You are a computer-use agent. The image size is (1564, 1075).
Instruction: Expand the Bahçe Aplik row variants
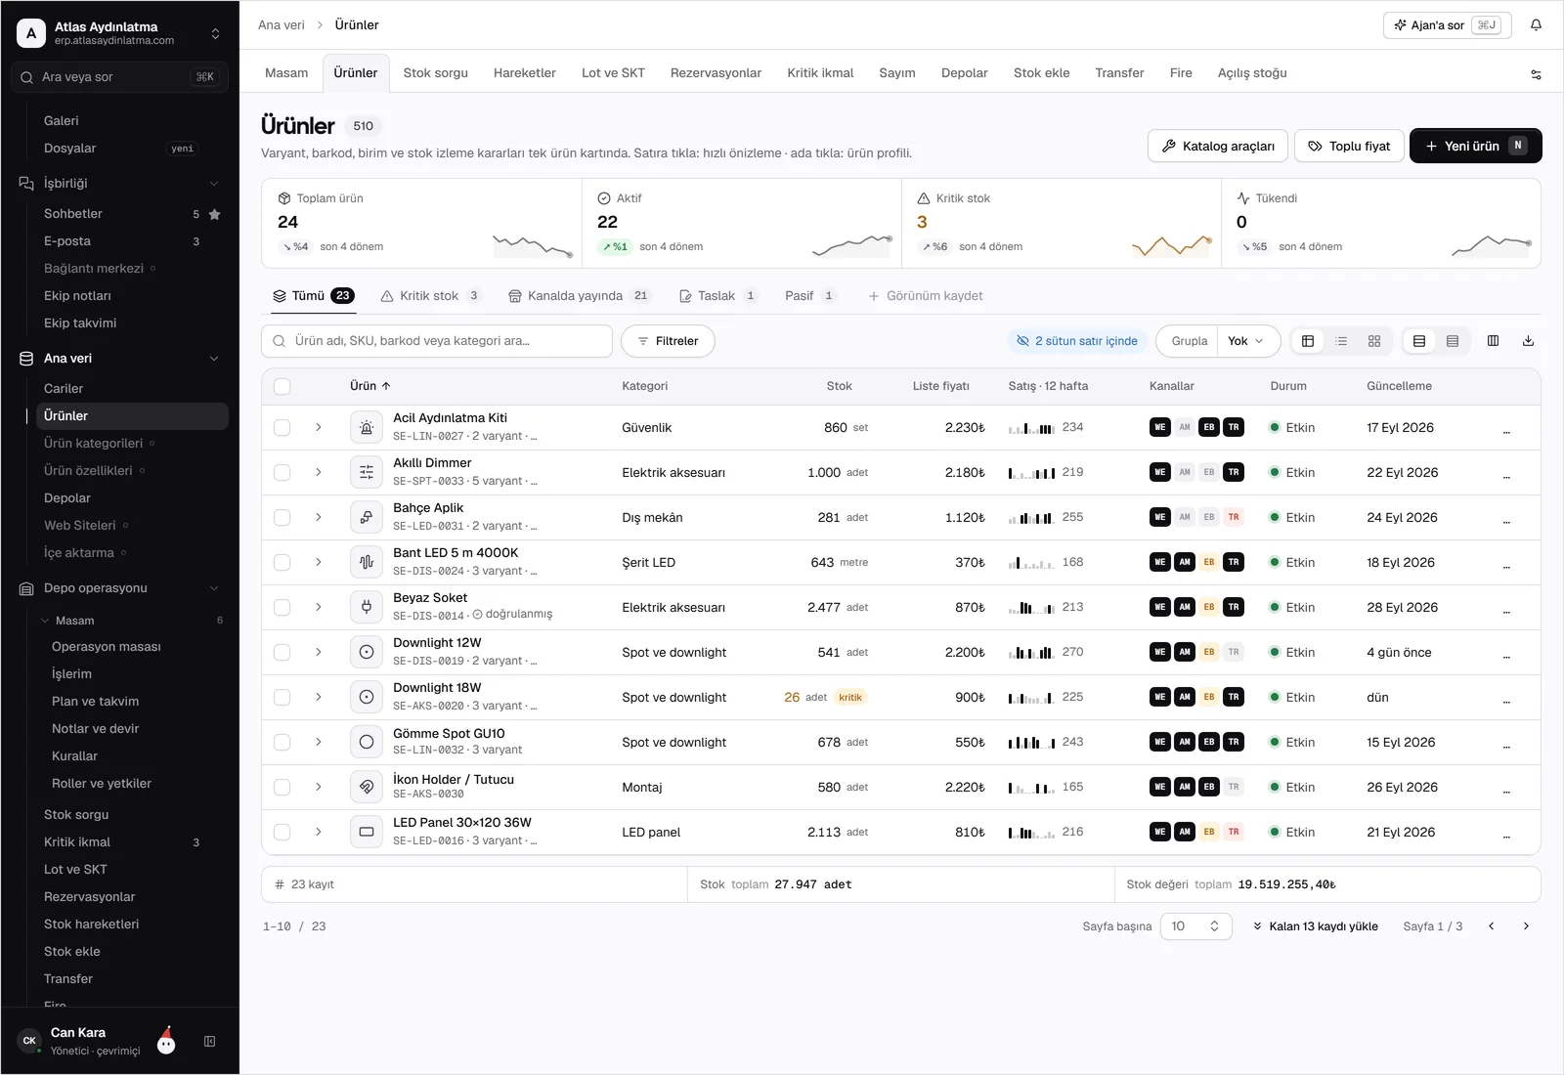click(x=319, y=518)
